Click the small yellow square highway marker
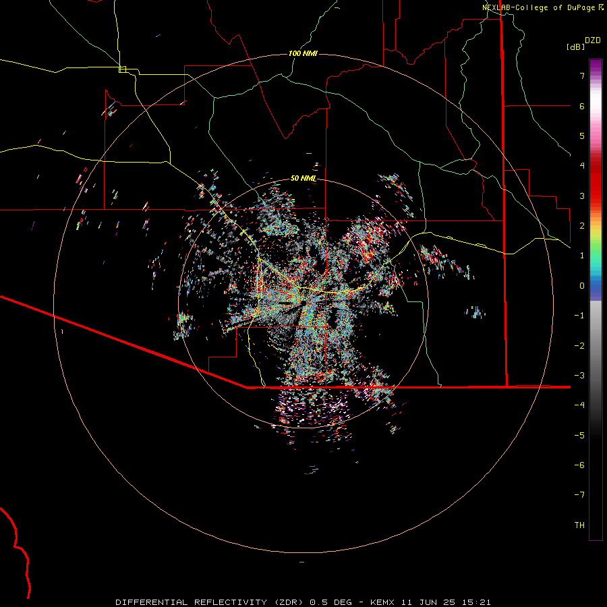The width and height of the screenshot is (607, 607). tap(122, 69)
